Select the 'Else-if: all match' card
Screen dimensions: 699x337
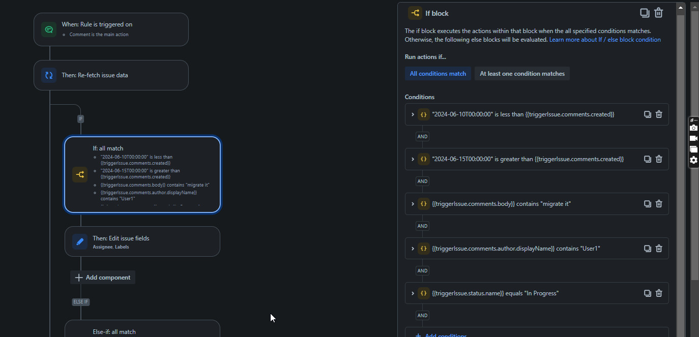pos(142,329)
